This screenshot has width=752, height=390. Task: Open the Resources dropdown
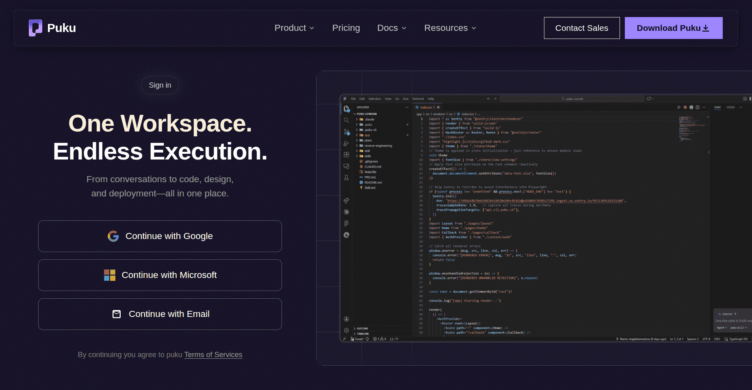[x=450, y=28]
